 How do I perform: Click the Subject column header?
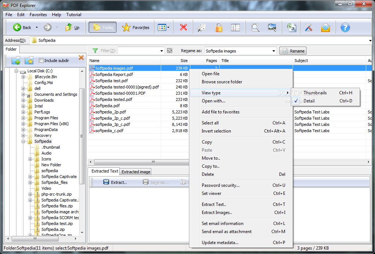coord(329,61)
